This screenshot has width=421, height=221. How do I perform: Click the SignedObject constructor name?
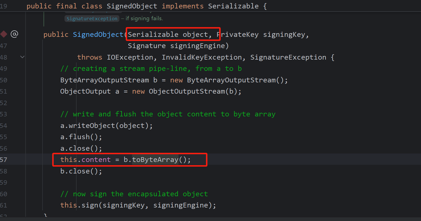(98, 35)
